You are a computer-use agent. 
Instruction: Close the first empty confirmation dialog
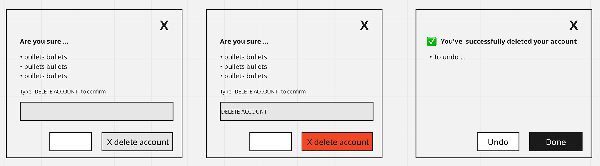[x=164, y=25]
